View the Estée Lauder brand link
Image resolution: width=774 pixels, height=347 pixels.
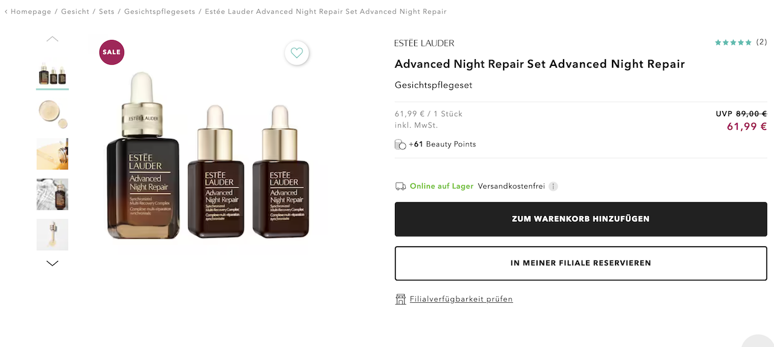(x=424, y=43)
